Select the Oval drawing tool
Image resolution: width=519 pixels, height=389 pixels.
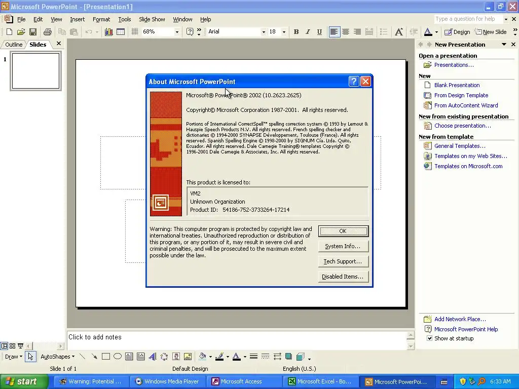(x=118, y=357)
